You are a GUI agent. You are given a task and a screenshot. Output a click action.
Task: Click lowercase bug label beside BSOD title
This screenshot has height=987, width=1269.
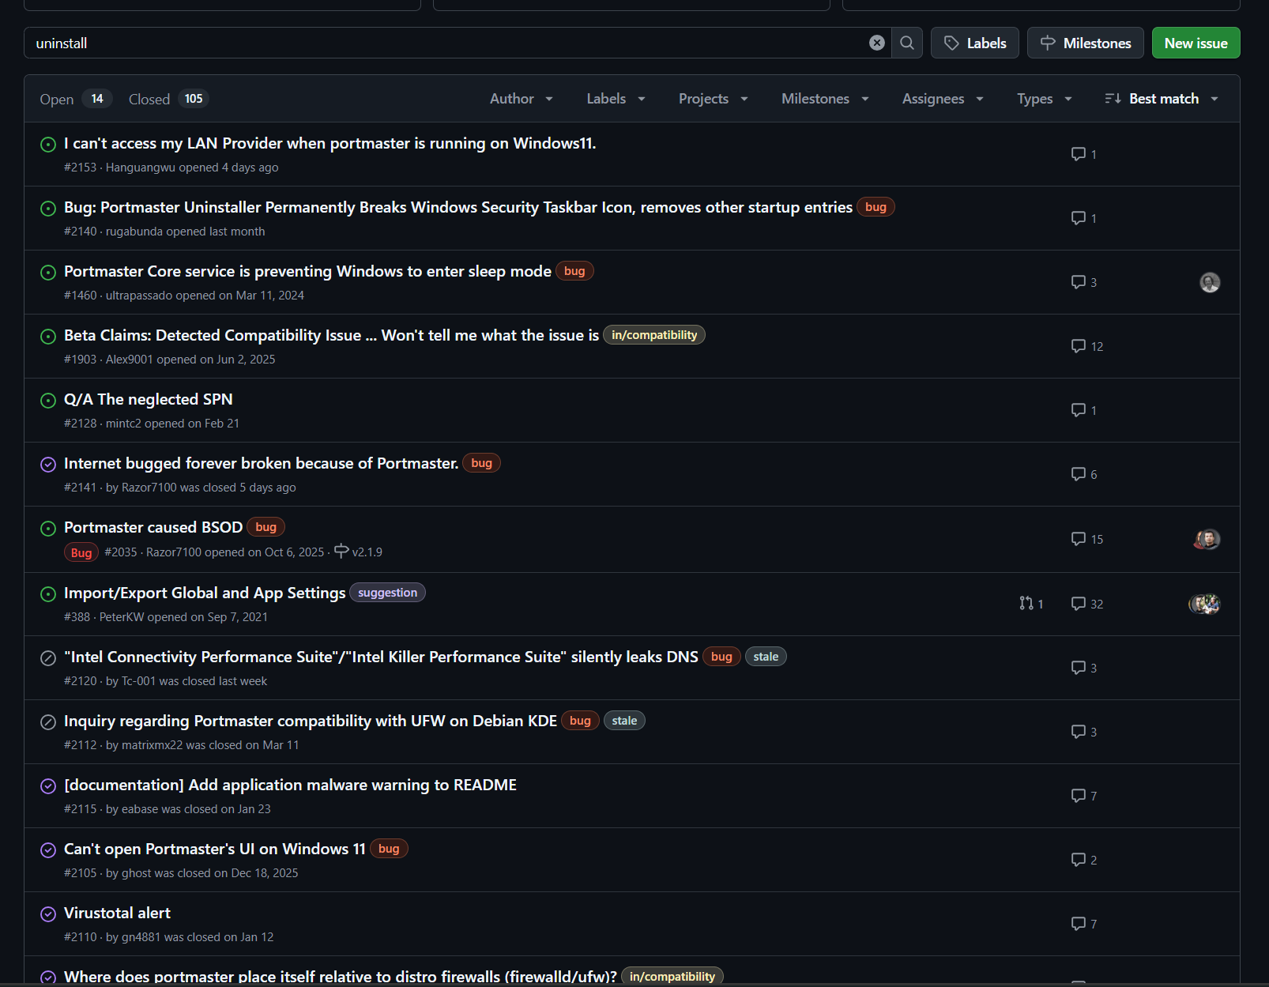point(266,527)
